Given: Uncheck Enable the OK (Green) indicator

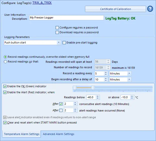Looking at the screenshot, I should click(5, 86).
